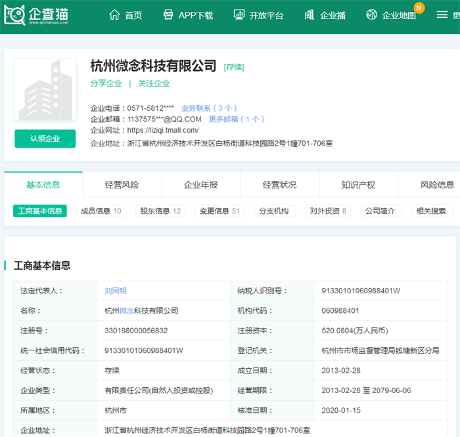This screenshot has width=460, height=437.
Task: Click 有限责任公司(自然人投资或控股) cell
Action: click(159, 390)
